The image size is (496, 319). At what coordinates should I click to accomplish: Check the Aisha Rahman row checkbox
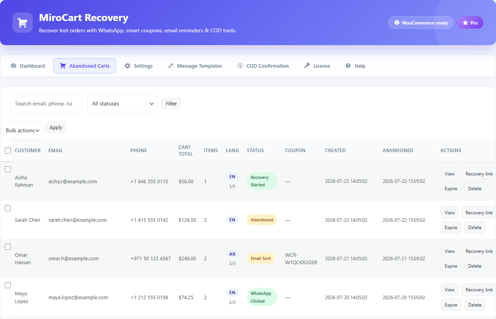(x=8, y=169)
